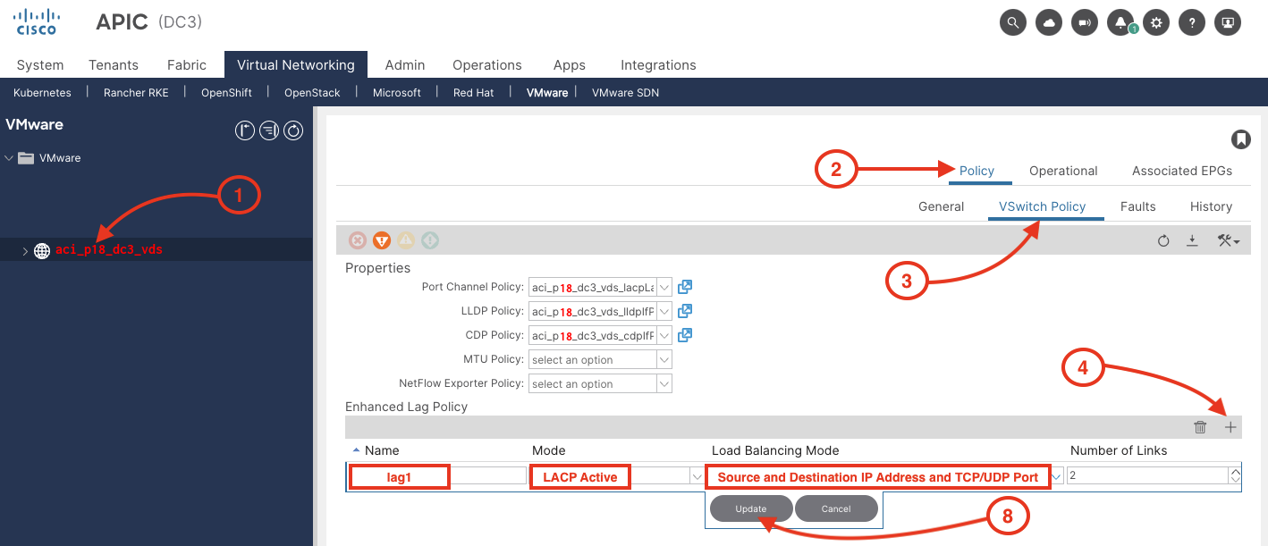Viewport: 1268px width, 546px height.
Task: Open the settings gear icon in header
Action: (1156, 23)
